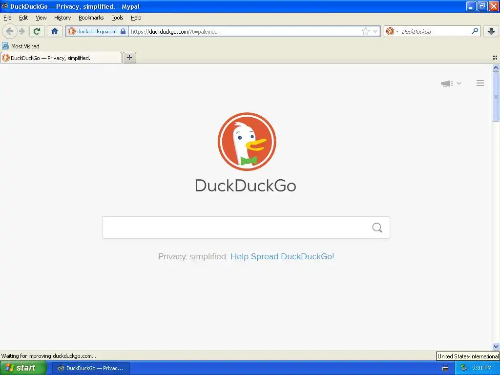Click the 9:31 PM clock

(x=482, y=368)
